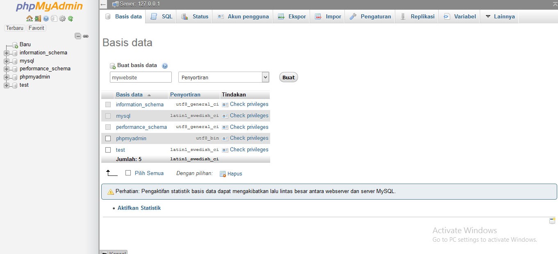558x254 pixels.
Task: Click database icon beside mysql in tree
Action: (x=15, y=61)
